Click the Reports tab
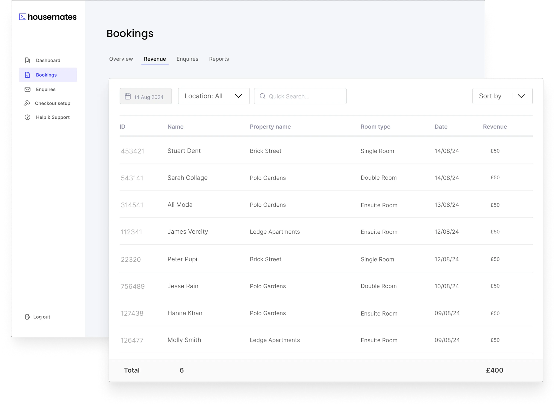The image size is (554, 404). (x=219, y=59)
